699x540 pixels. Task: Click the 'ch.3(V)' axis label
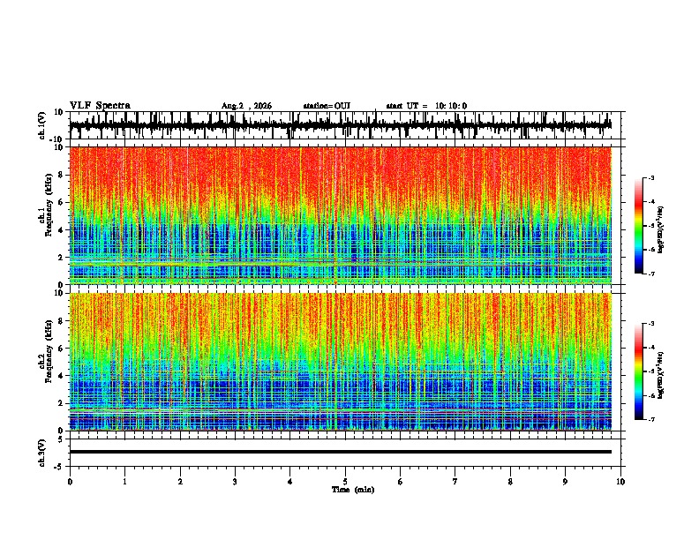42,454
